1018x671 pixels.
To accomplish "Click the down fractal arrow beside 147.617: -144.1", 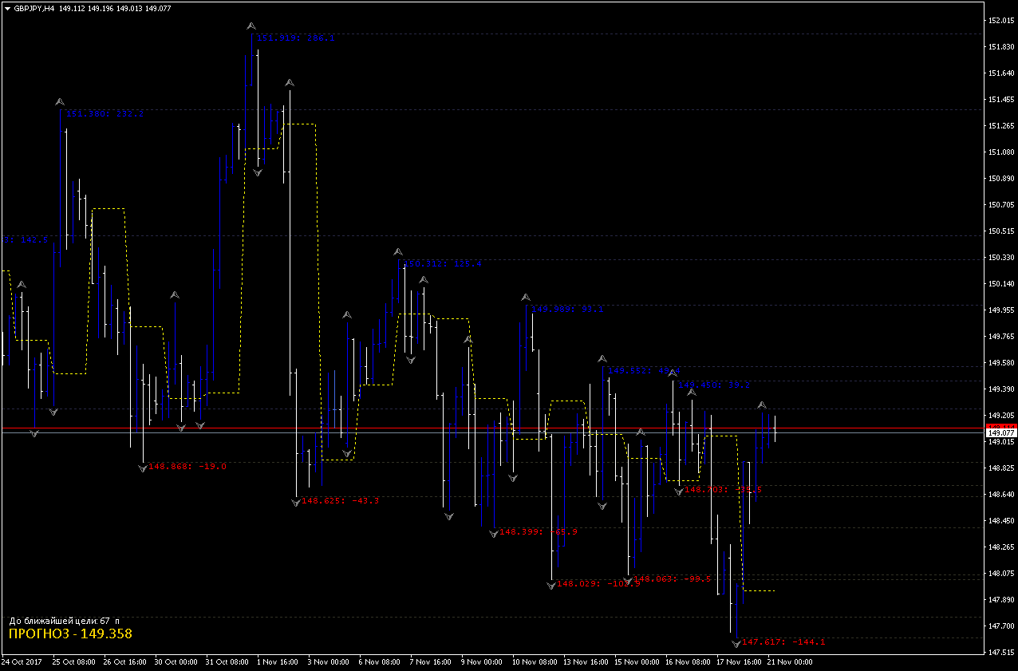I will 736,643.
